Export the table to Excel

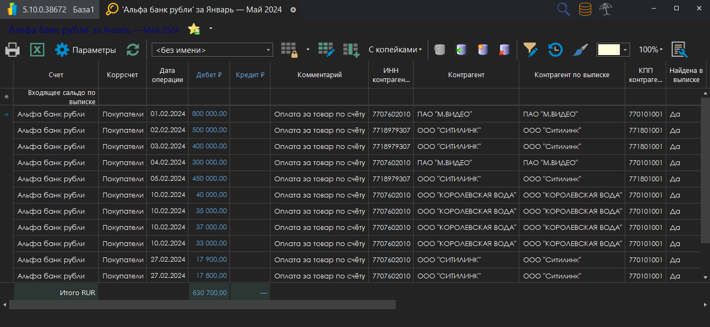[x=36, y=50]
